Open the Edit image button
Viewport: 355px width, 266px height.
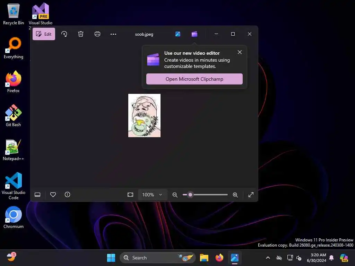[x=44, y=34]
